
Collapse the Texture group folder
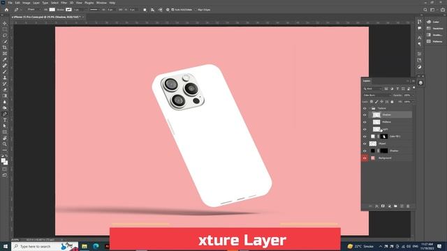(369, 109)
